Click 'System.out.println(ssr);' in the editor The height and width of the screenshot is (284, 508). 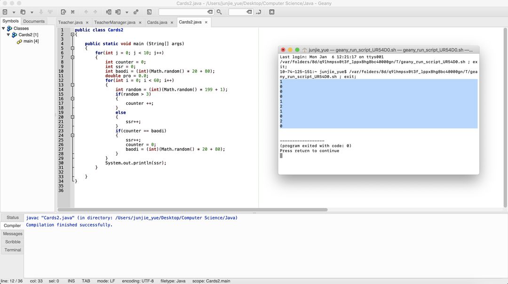[136, 163]
